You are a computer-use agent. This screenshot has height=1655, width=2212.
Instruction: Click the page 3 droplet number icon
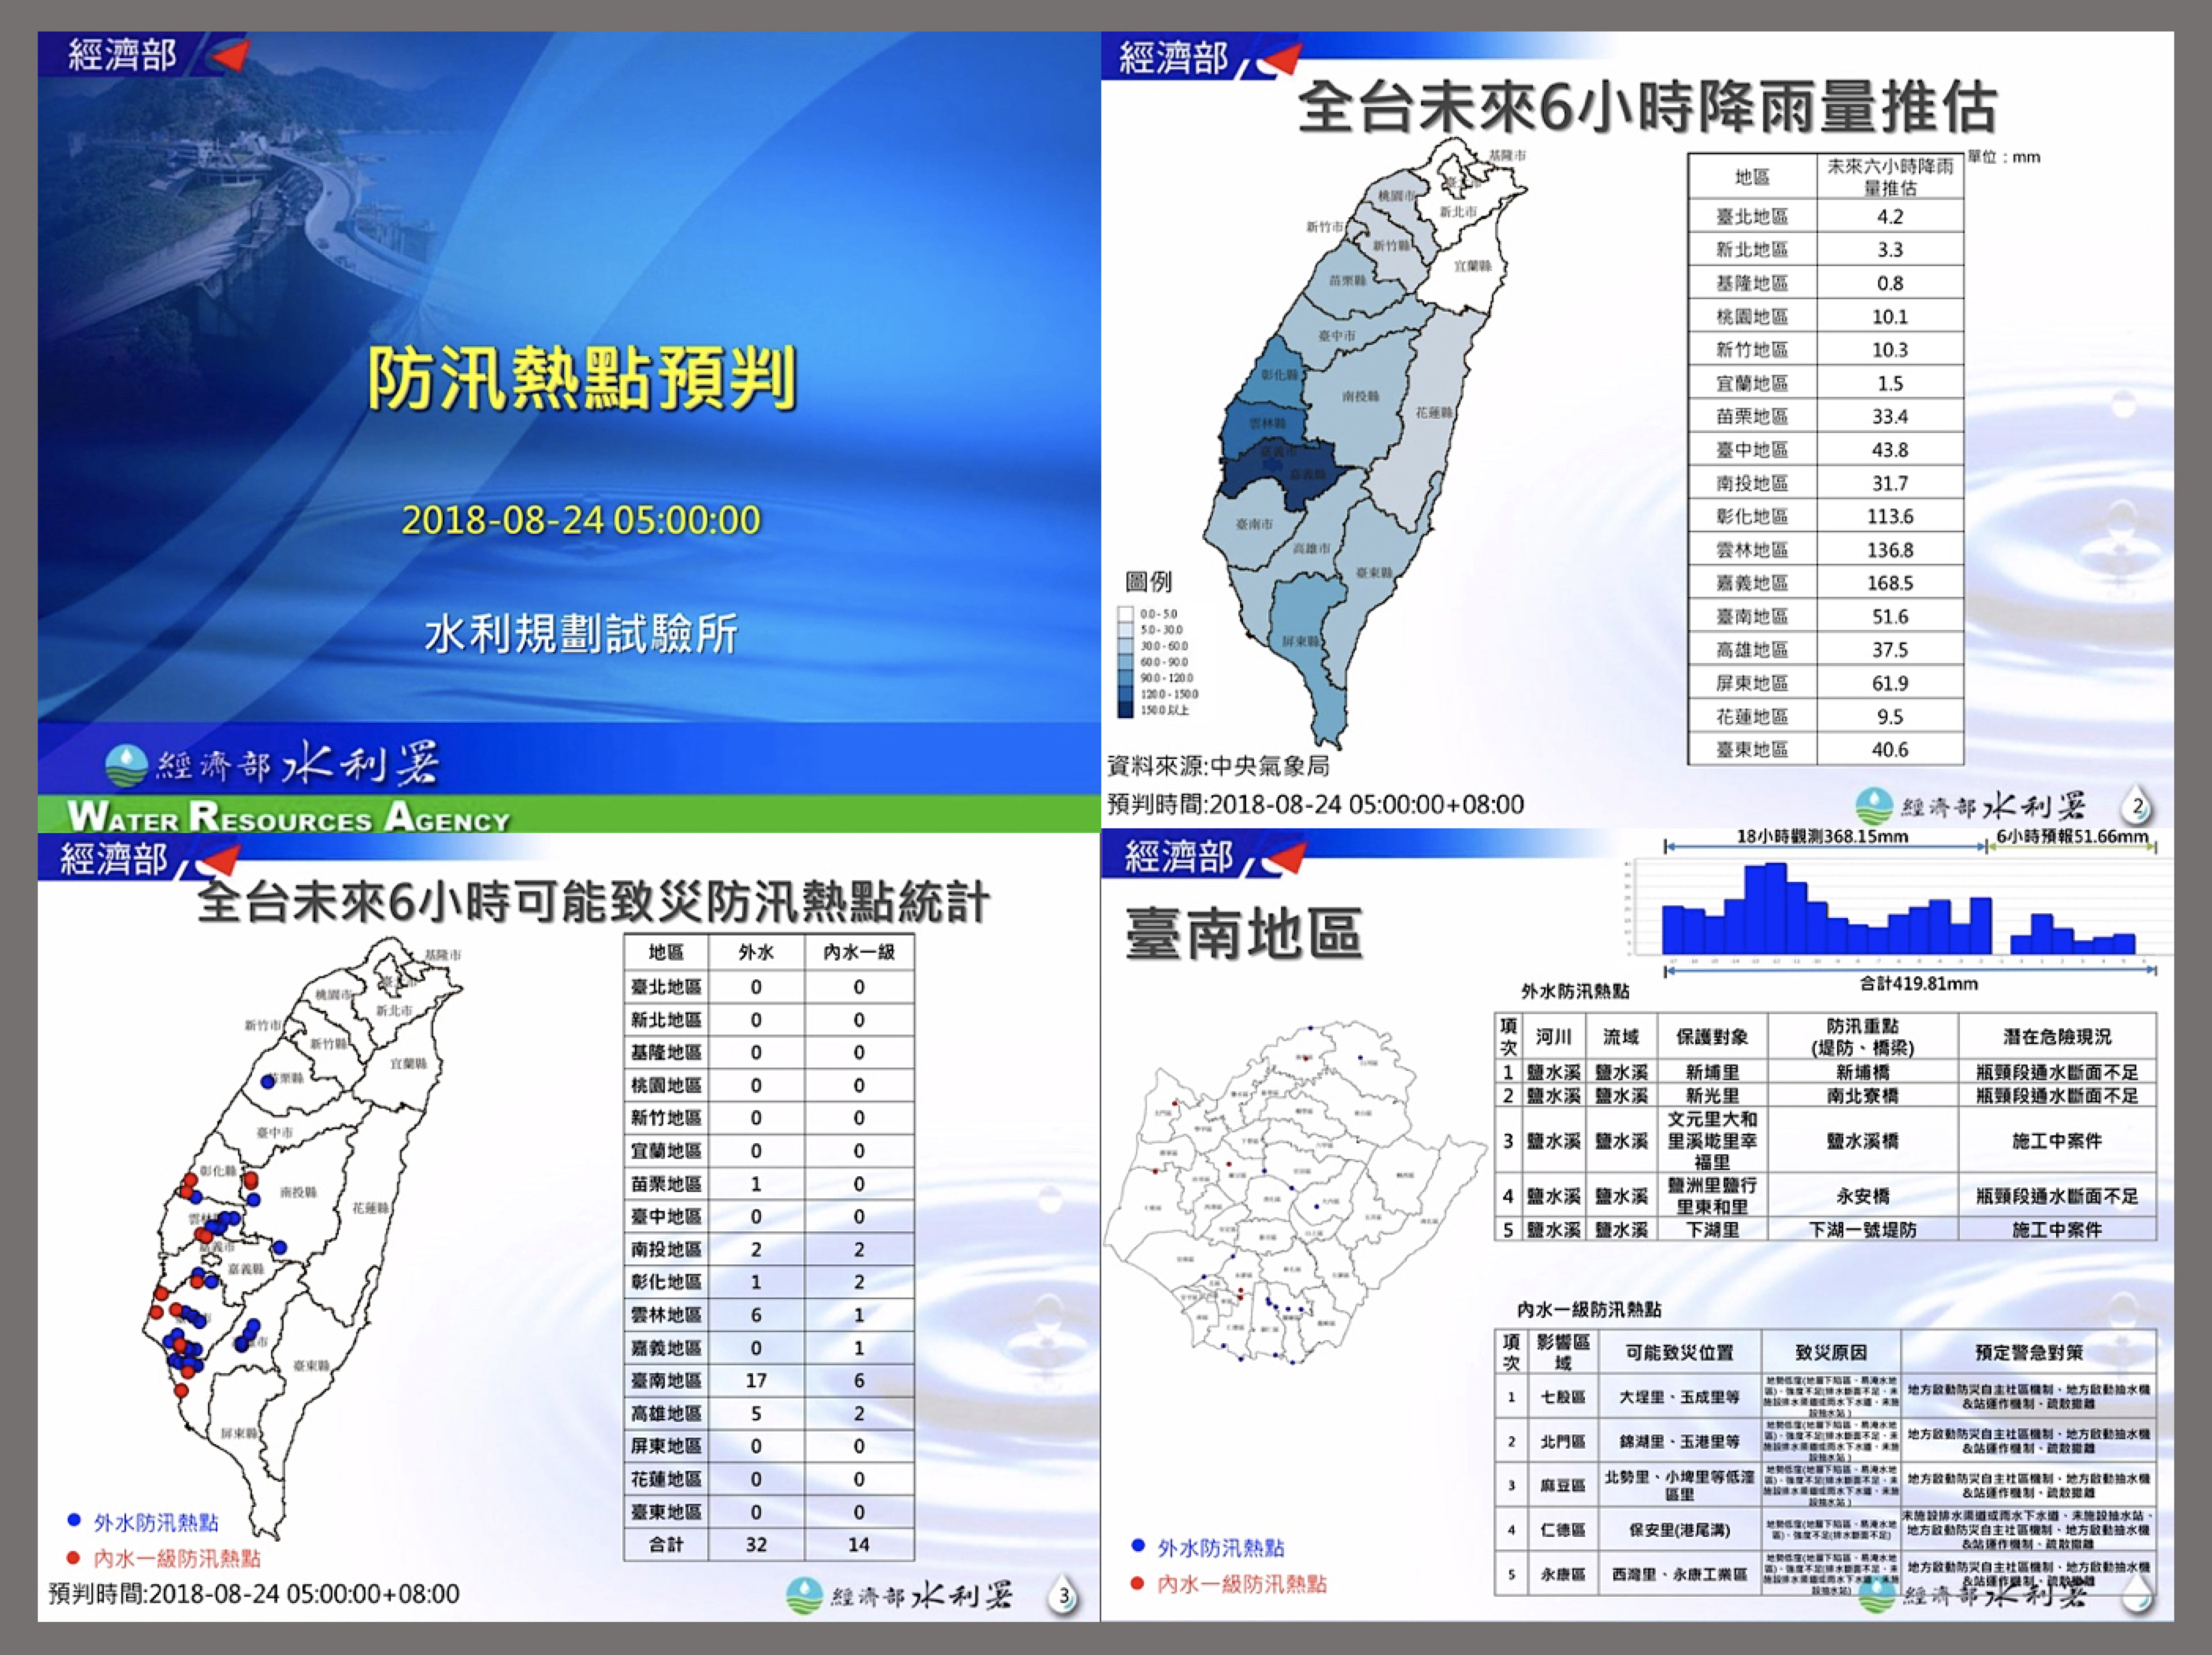(1064, 1596)
